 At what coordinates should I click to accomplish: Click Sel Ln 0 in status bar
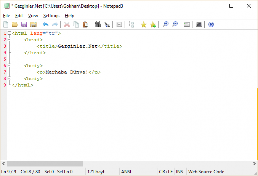[x=65, y=172]
